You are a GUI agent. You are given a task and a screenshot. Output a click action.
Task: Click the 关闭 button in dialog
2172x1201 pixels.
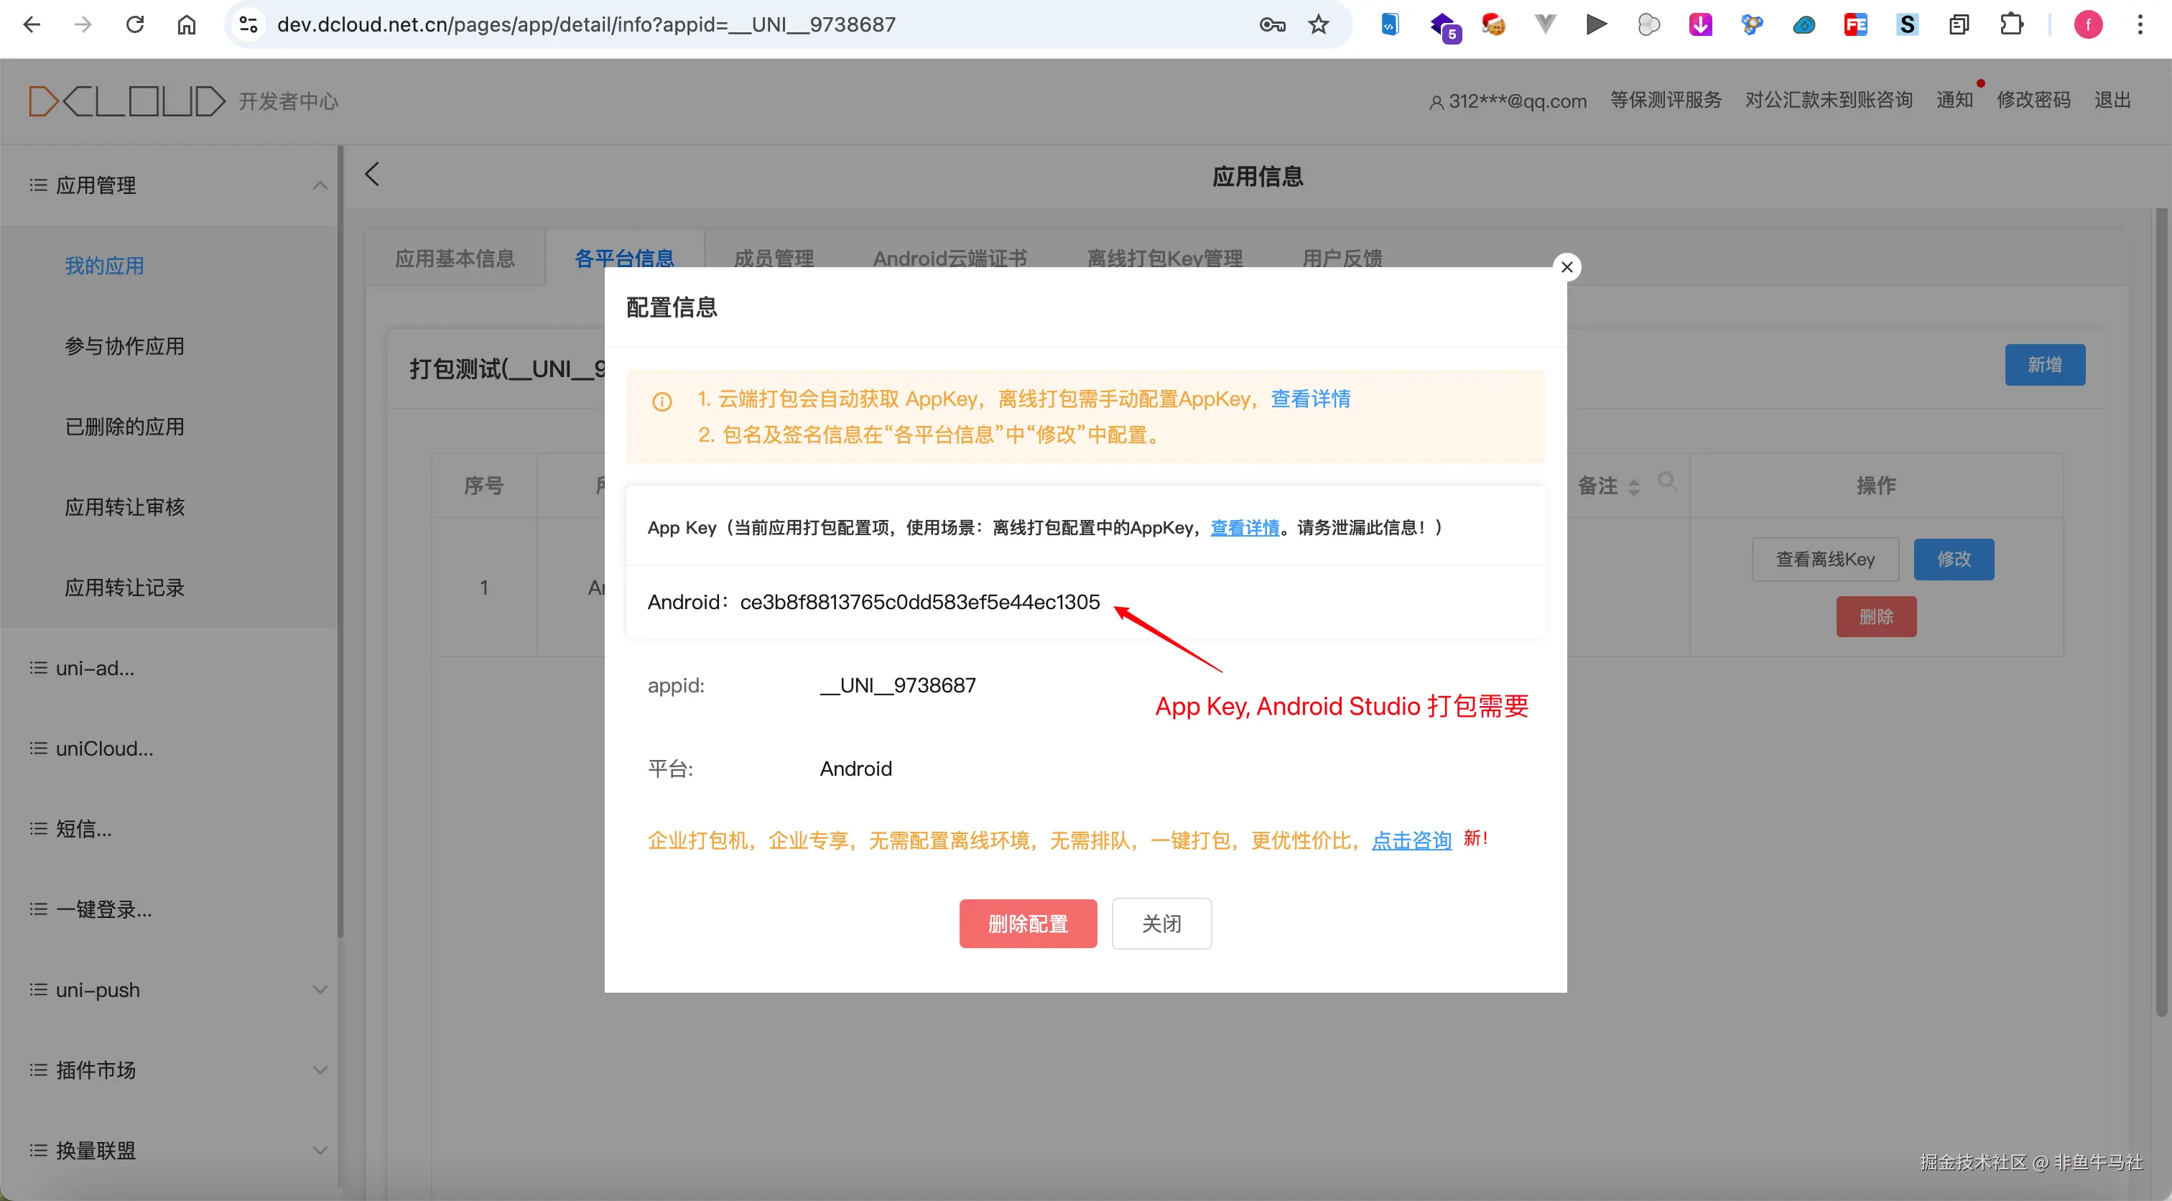click(x=1161, y=924)
